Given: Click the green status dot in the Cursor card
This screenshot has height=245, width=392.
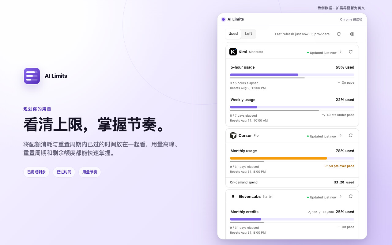Looking at the screenshot, I should point(308,136).
